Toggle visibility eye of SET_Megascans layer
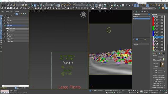Screen dimensions: 168x94 click(4, 35)
